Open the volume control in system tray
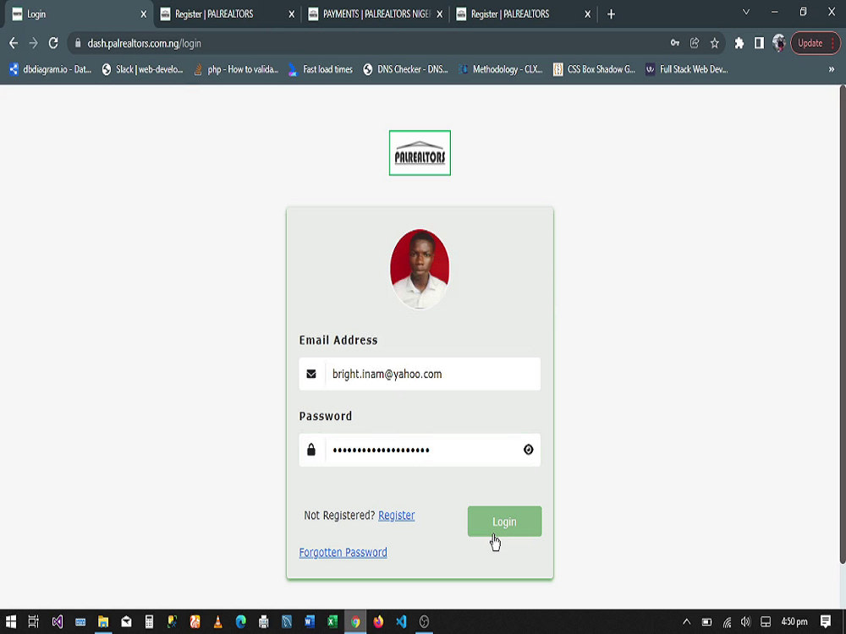 [745, 621]
